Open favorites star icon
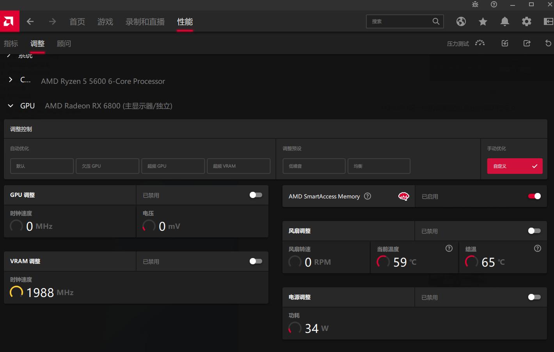Screen dimensions: 554x352 click(483, 21)
